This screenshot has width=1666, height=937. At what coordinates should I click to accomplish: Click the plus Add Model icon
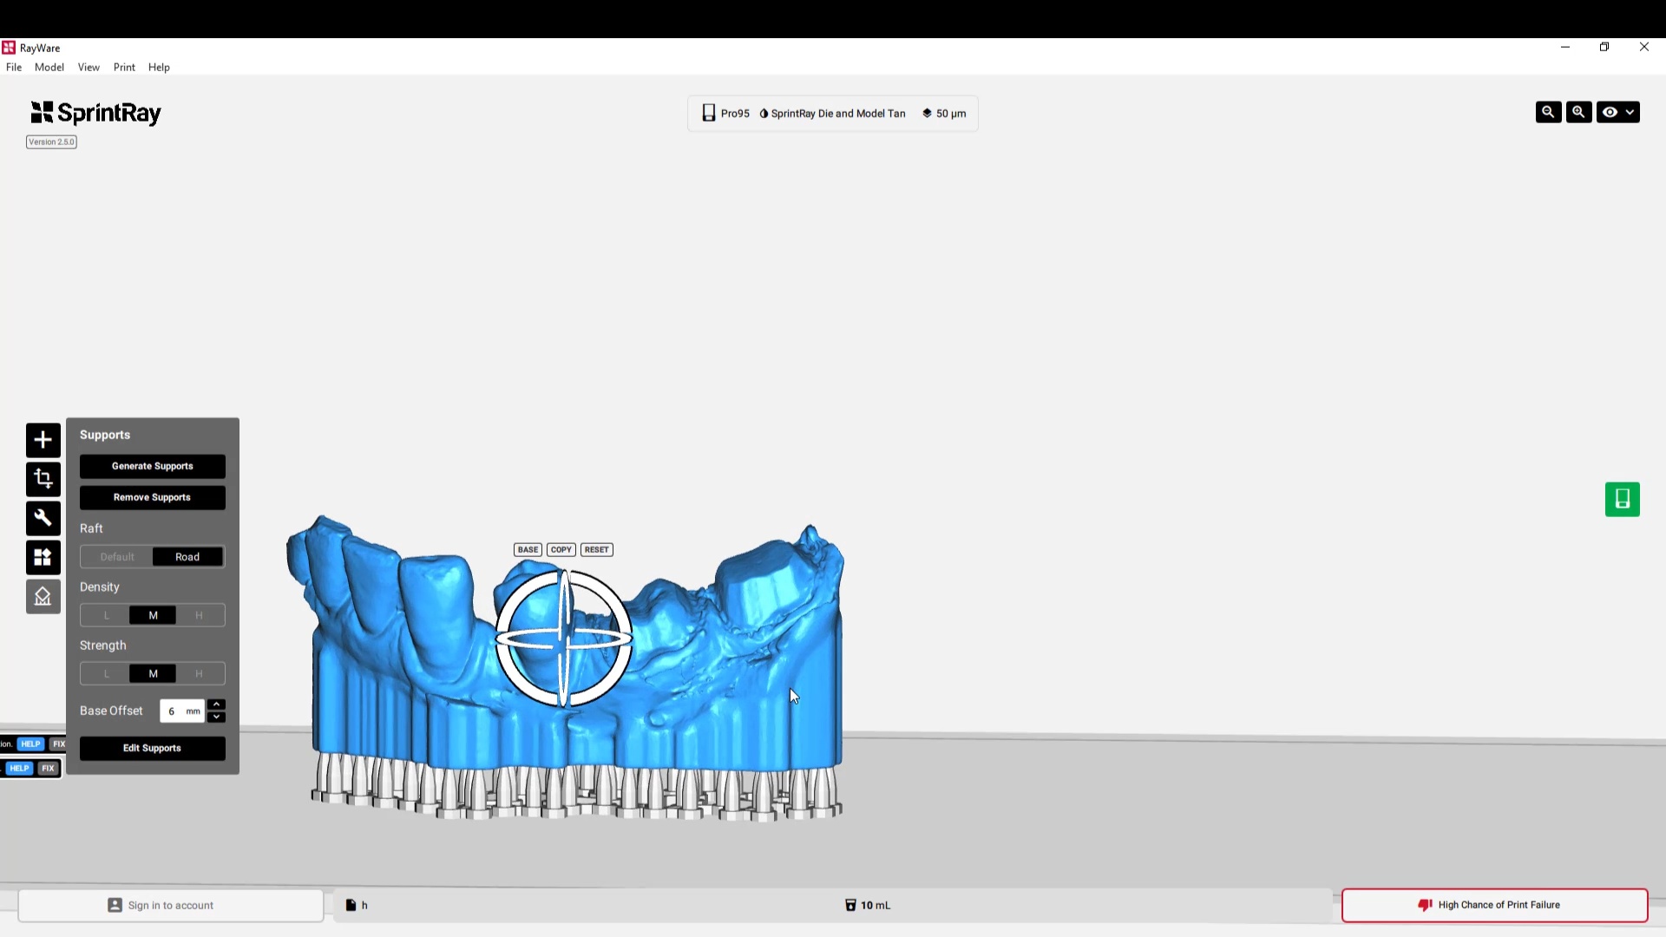pos(43,440)
